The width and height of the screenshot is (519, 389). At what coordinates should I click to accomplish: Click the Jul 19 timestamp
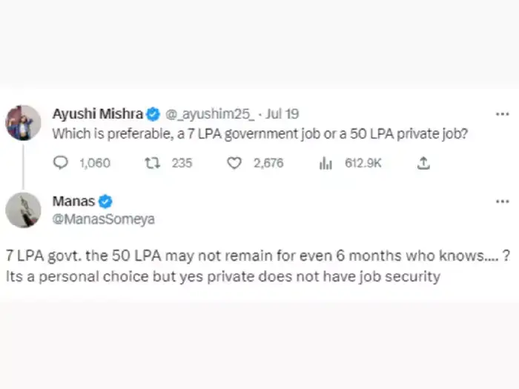click(282, 114)
